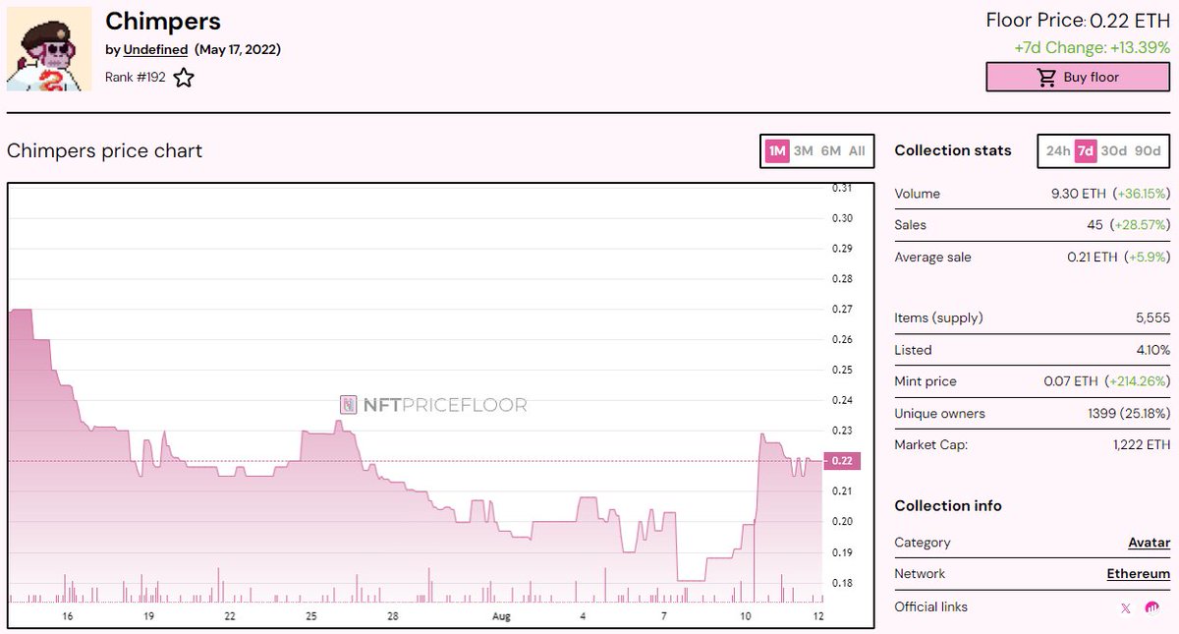The image size is (1179, 634).
Task: Click the Market Cap 1,222 ETH value
Action: pos(1142,445)
